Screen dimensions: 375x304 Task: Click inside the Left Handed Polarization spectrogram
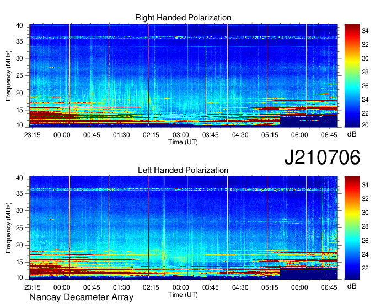pos(184,228)
